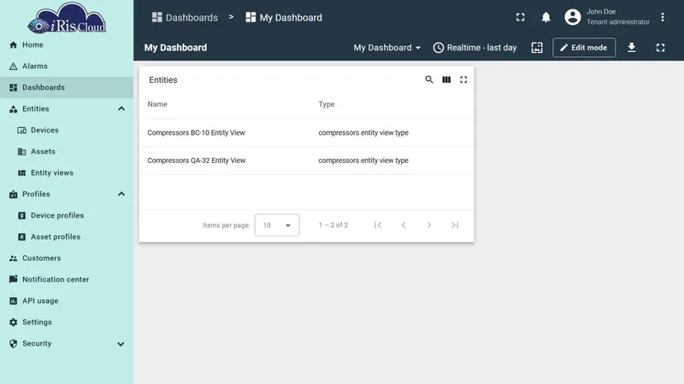Open the Realtime - last day time window

click(x=475, y=48)
